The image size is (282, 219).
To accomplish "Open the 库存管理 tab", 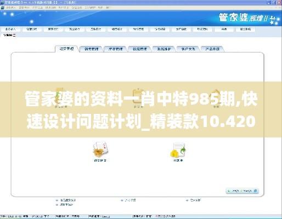I will pyautogui.click(x=116, y=49).
